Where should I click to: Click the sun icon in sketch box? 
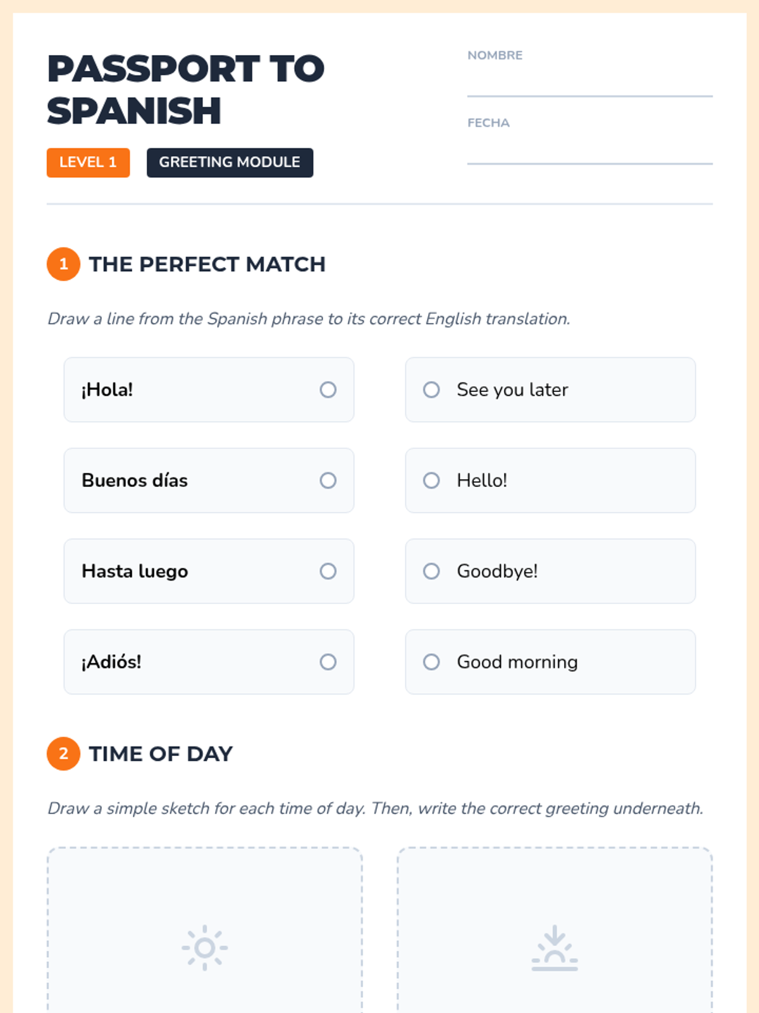pos(204,947)
